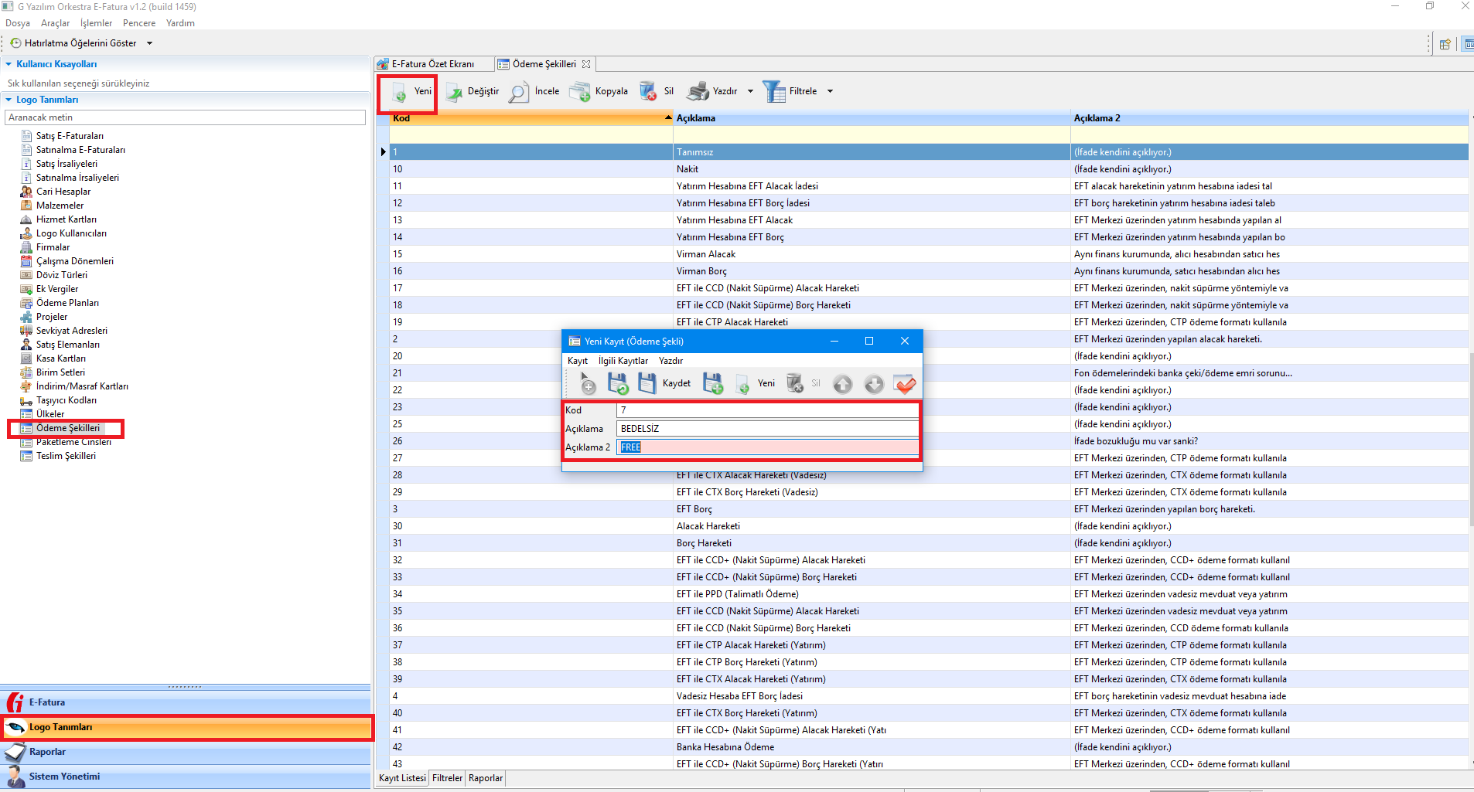Select Cari Hesaplar in the tree

click(x=63, y=192)
